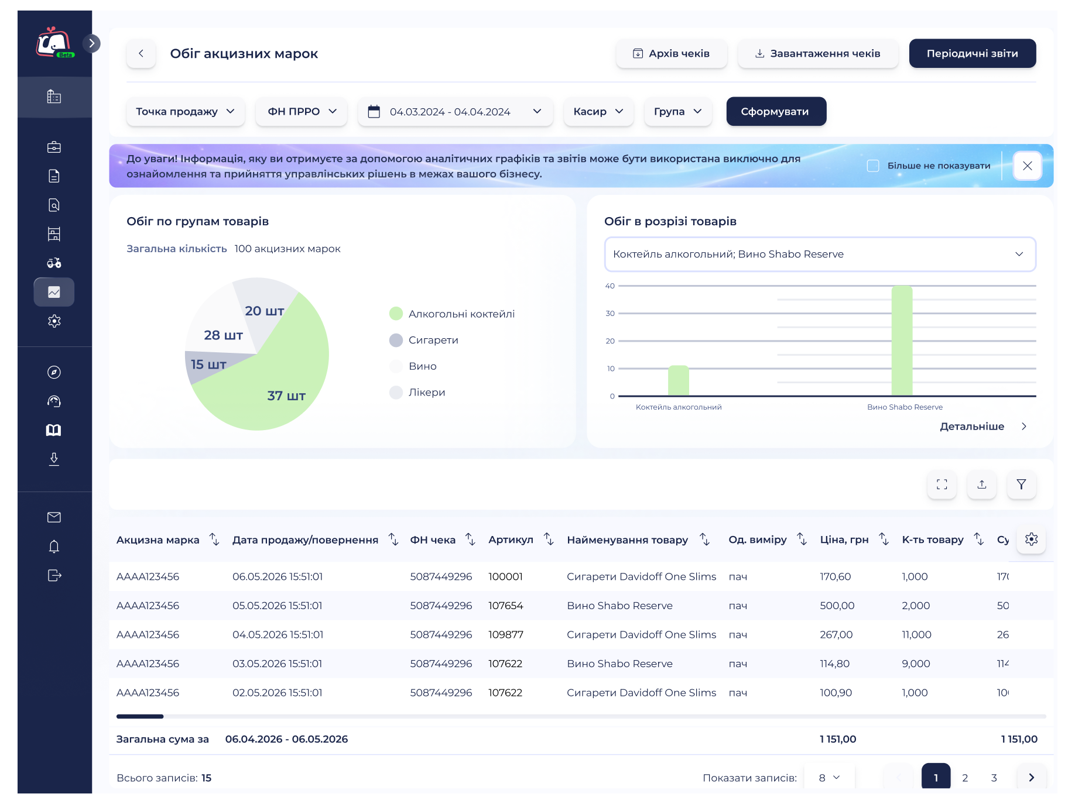The height and width of the screenshot is (804, 1075).
Task: Click the delivery scooter sidebar icon
Action: 54,263
